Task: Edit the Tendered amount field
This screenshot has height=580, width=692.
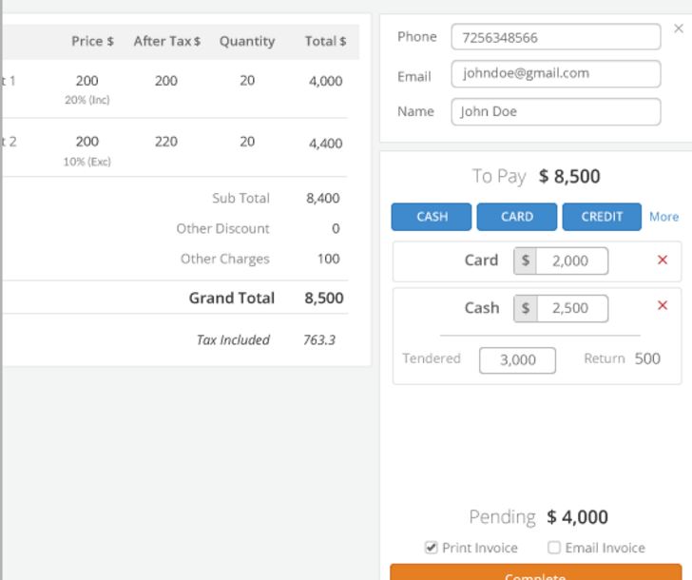Action: (x=517, y=360)
